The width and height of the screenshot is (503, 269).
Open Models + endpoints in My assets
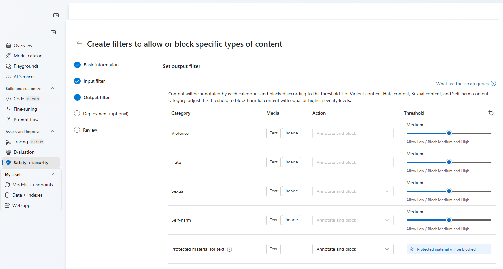point(33,185)
